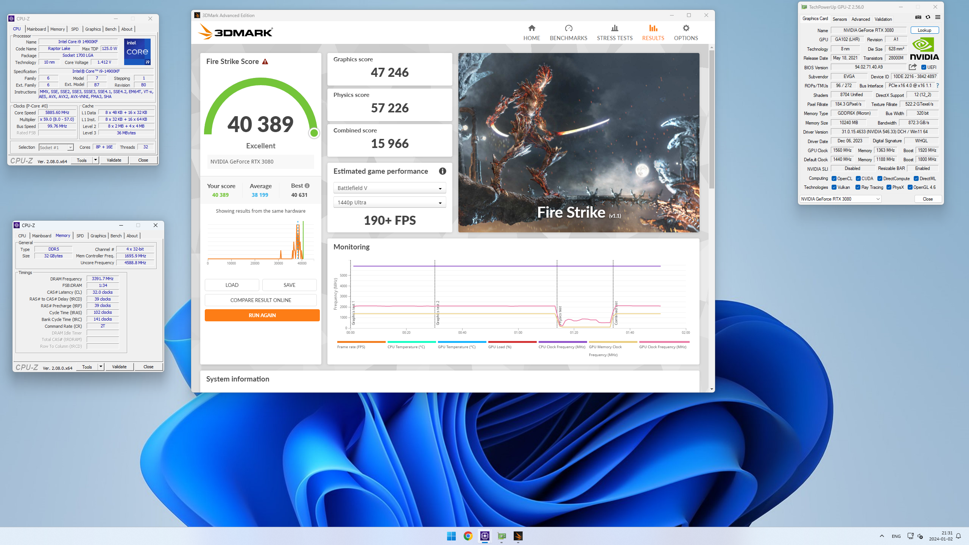Click Validate in top CPU-Z window
The width and height of the screenshot is (969, 545).
tap(114, 160)
